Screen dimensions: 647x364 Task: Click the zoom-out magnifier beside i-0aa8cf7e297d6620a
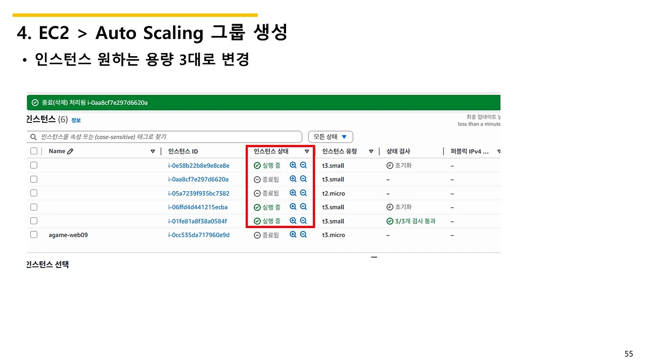(303, 179)
